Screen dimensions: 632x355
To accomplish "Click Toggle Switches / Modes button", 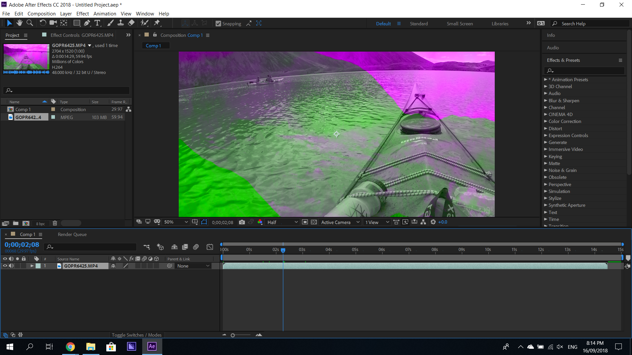I will point(137,335).
